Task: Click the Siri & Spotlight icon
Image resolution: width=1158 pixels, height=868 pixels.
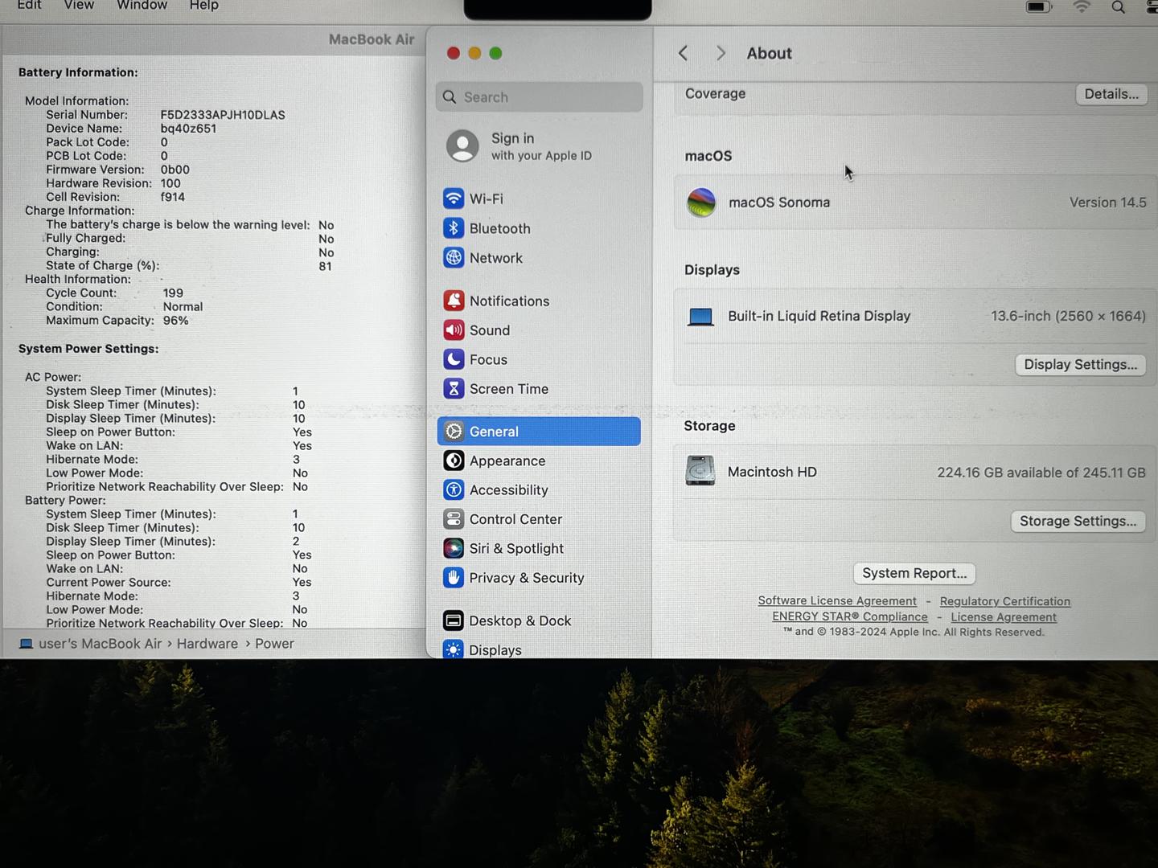Action: 454,548
